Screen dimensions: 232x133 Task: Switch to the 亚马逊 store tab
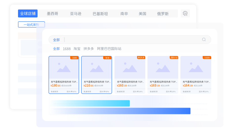(x=76, y=14)
